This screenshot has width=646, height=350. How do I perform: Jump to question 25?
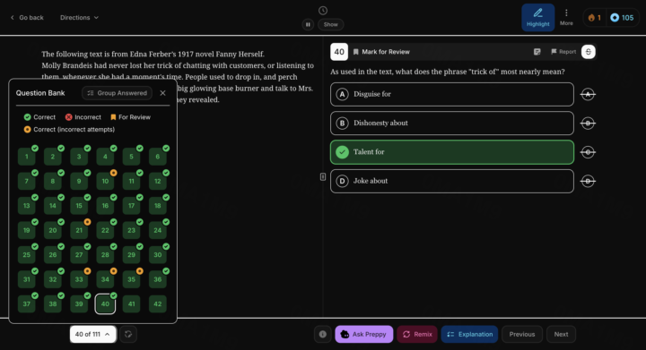click(27, 255)
